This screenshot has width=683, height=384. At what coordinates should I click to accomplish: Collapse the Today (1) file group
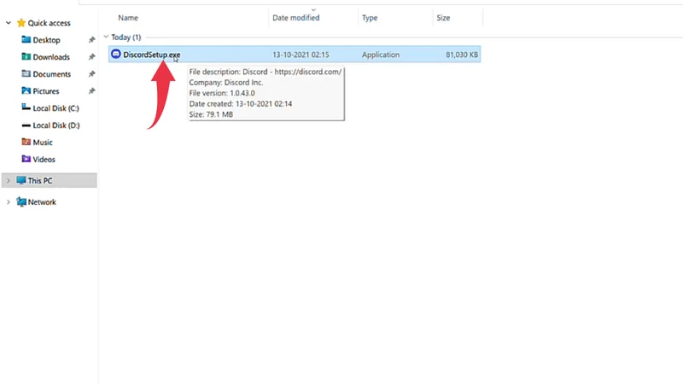[x=106, y=38]
